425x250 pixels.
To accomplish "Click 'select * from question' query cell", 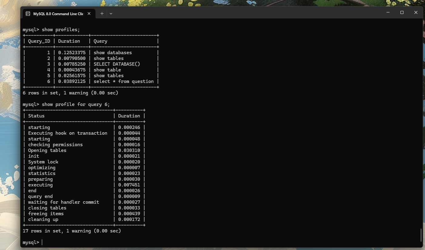I will 124,81.
